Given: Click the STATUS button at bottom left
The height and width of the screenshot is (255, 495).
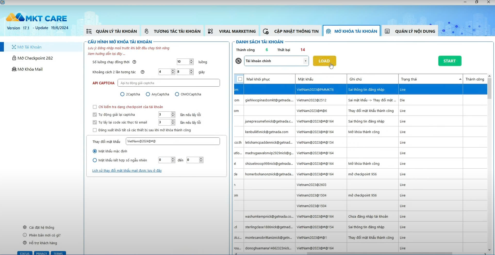Looking at the screenshot, I should (25, 253).
